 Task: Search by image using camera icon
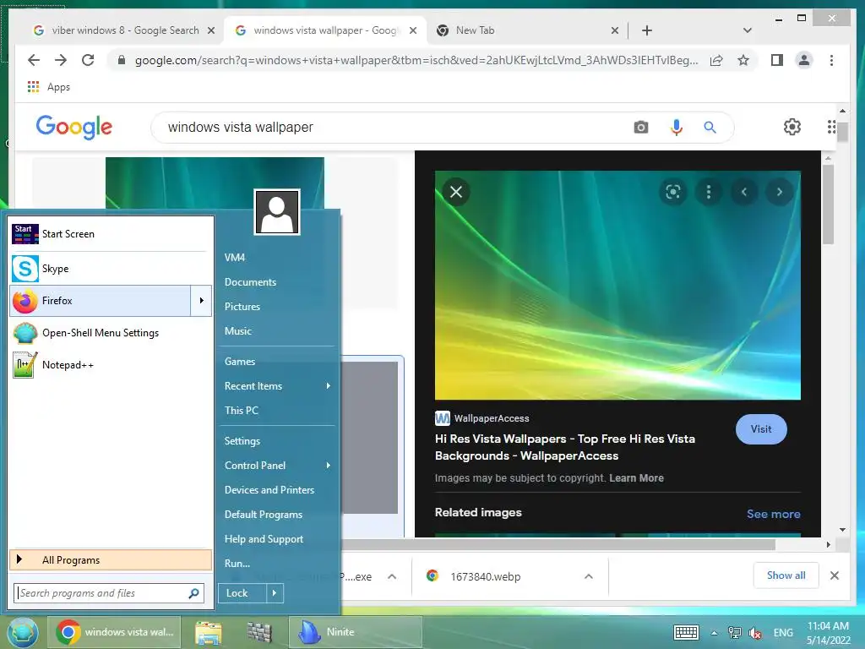(x=640, y=128)
